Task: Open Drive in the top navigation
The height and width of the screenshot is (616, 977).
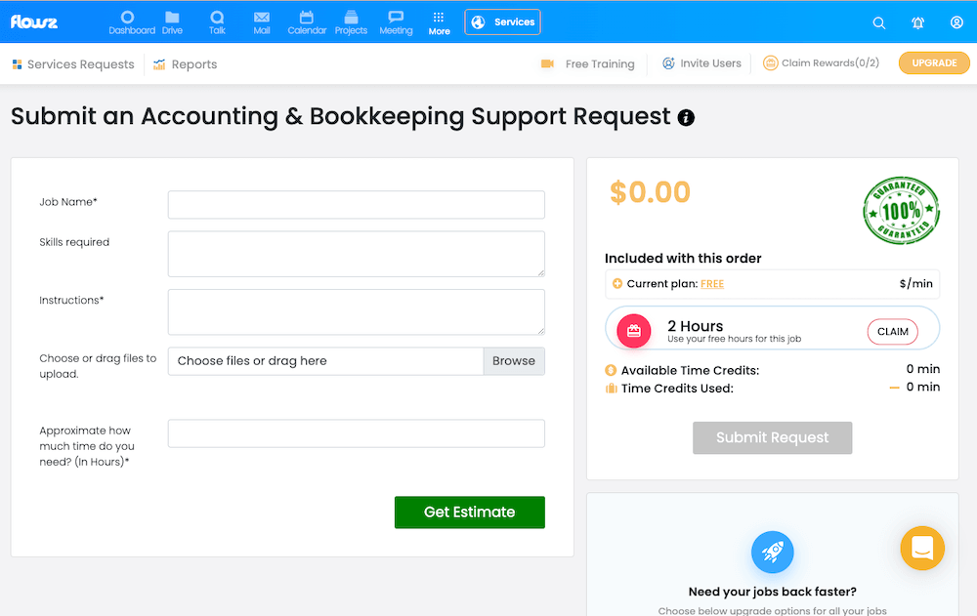Action: tap(172, 23)
